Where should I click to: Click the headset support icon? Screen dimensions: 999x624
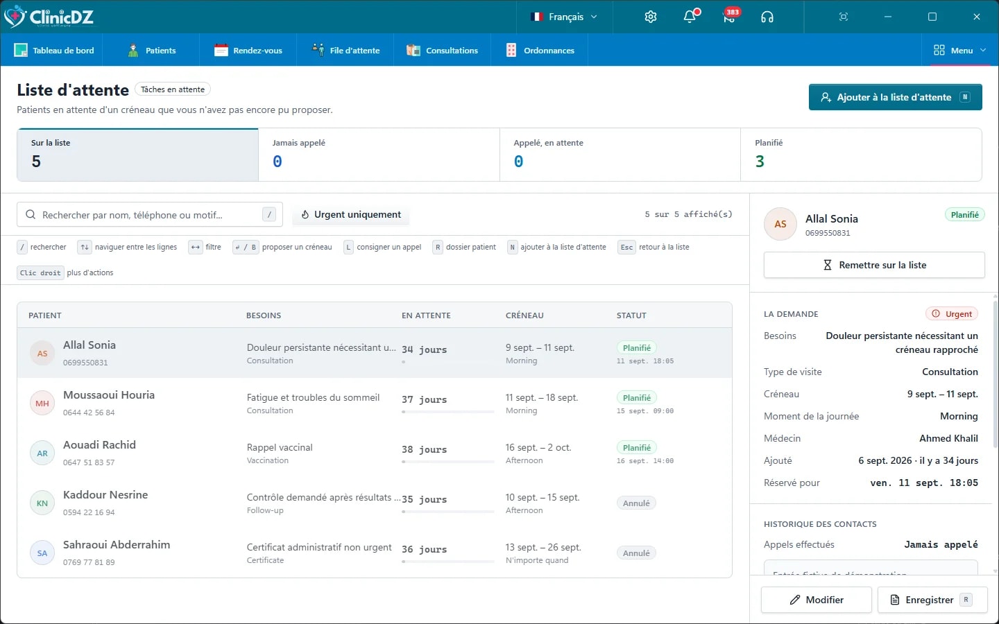767,17
